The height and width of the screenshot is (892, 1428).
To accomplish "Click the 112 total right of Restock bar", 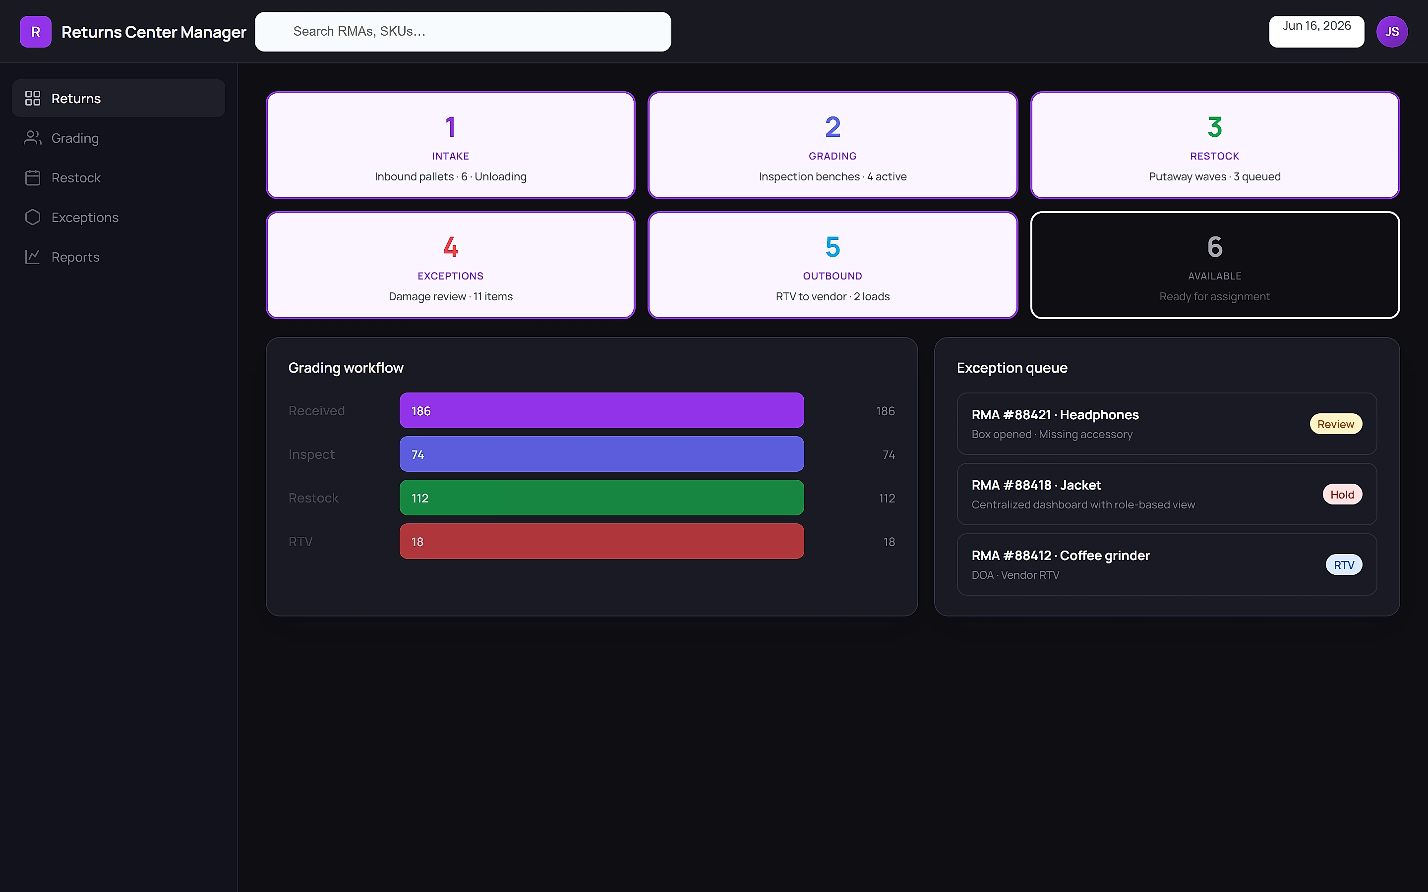I will (x=887, y=499).
